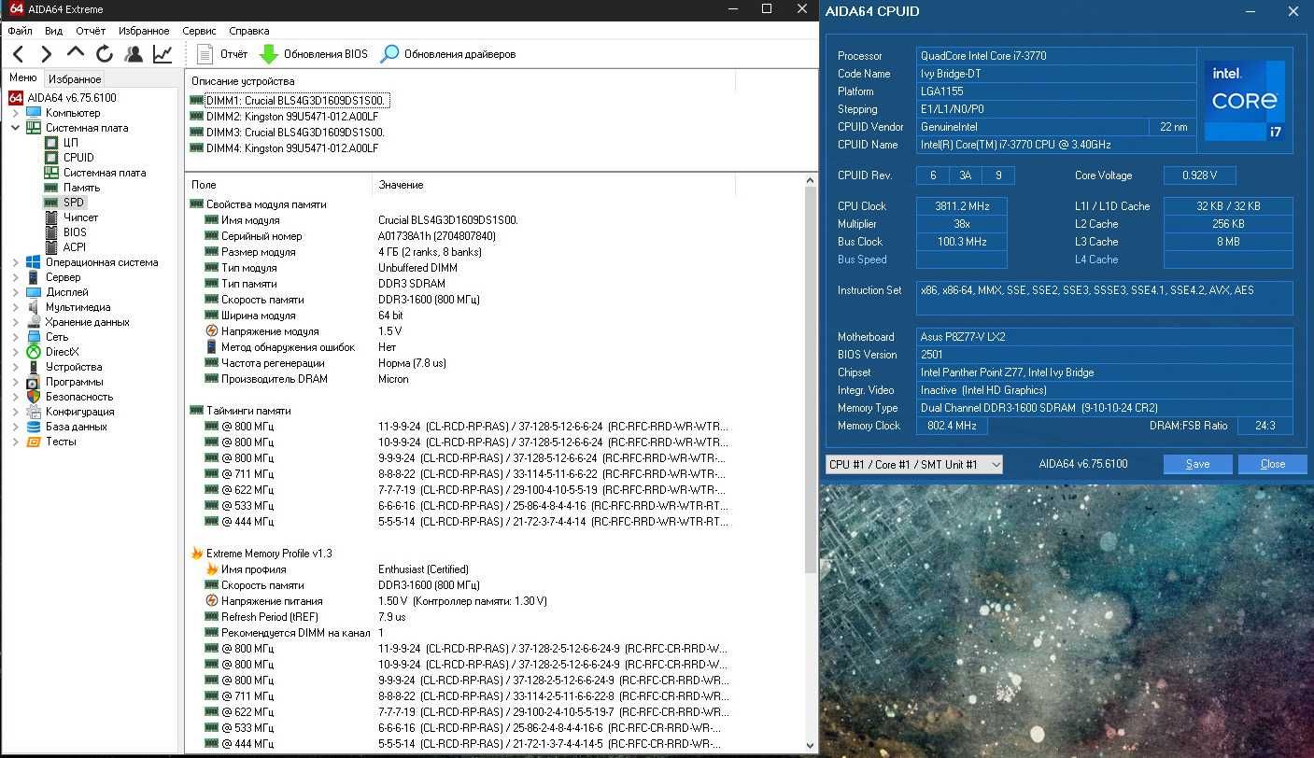Switch to the Меню tab in the sidebar
Screen dimensions: 1314x758
(22, 78)
